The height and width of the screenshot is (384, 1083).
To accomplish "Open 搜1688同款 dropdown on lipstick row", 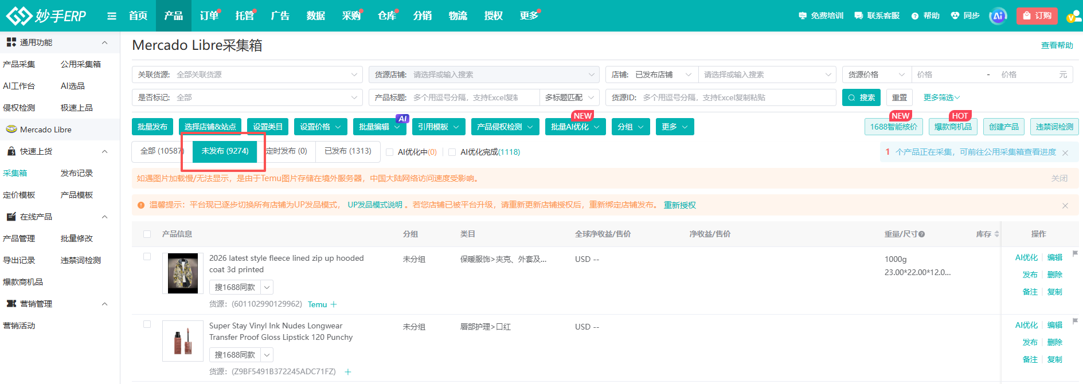I will [267, 355].
